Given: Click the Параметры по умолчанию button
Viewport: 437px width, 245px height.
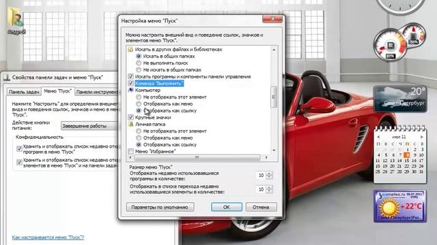Looking at the screenshot, I should (x=160, y=207).
